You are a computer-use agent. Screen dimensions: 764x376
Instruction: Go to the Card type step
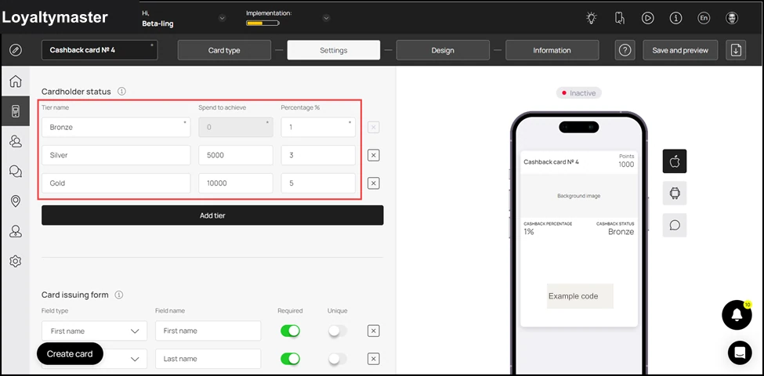click(224, 50)
